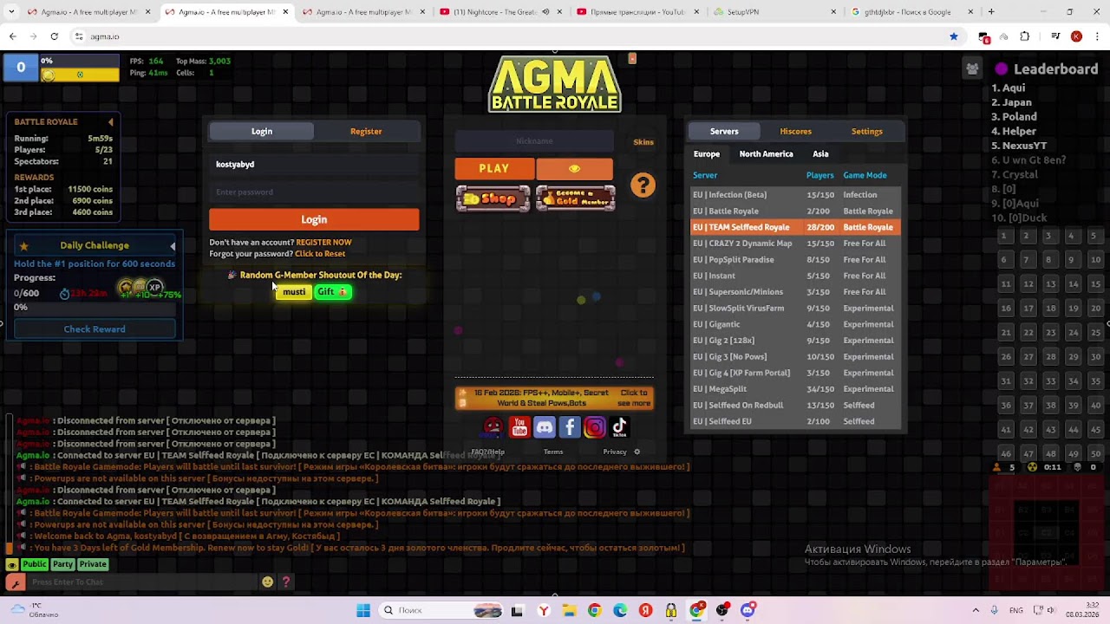Click the pink question mark in chat bar

point(285,582)
